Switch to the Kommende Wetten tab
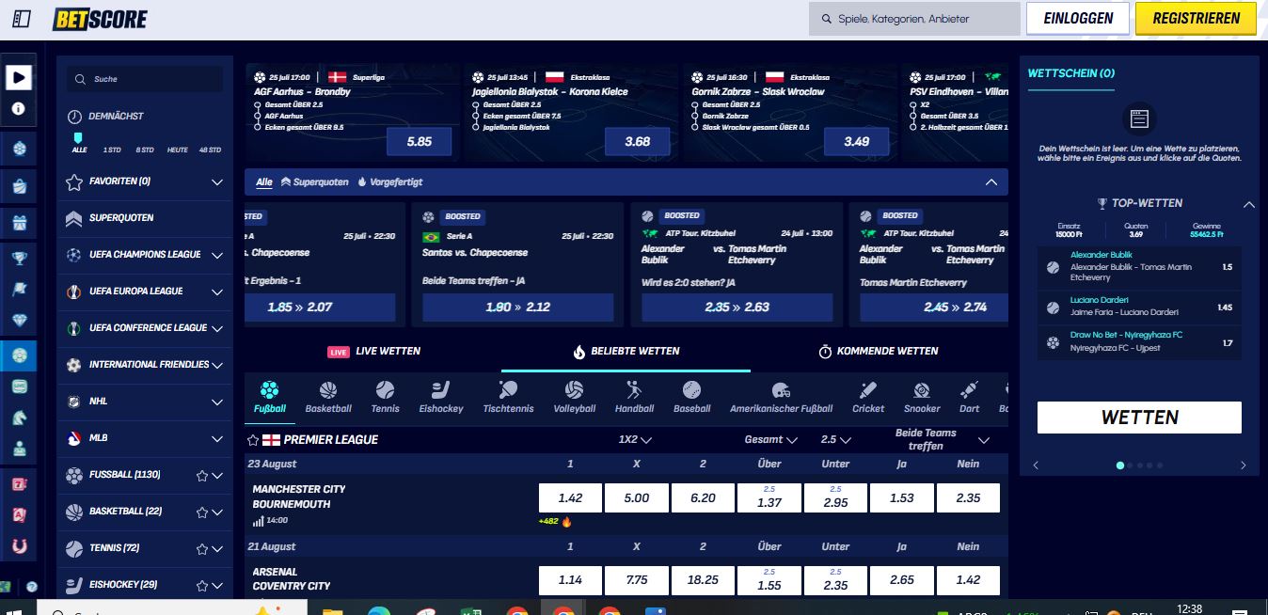 coord(878,351)
